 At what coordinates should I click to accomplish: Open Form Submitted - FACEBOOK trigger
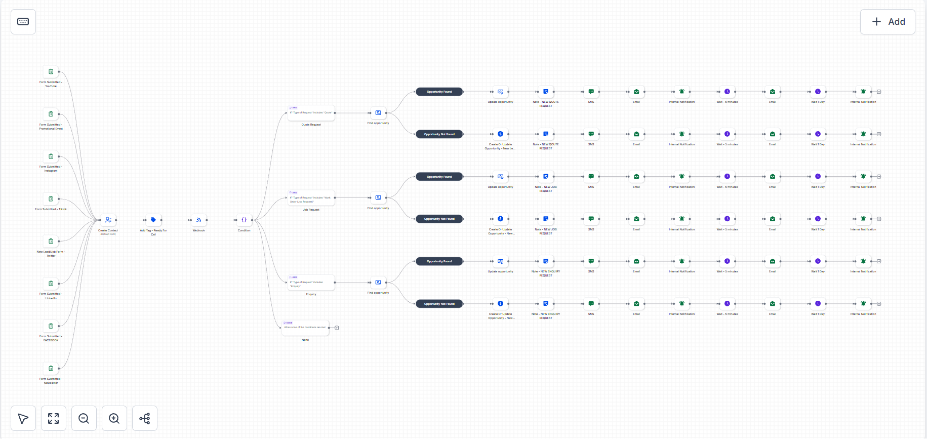(51, 326)
